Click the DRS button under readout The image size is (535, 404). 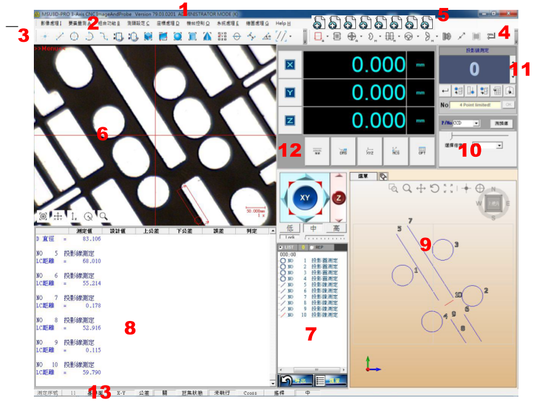[x=344, y=151]
